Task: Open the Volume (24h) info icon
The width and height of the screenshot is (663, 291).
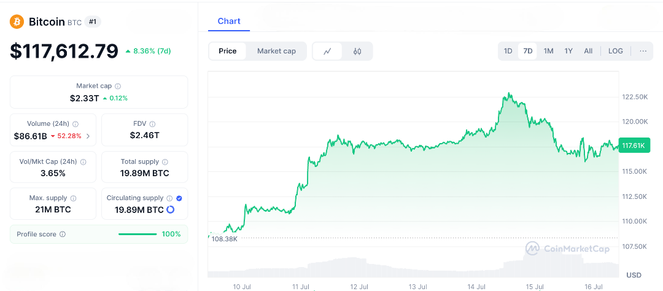Action: (76, 124)
